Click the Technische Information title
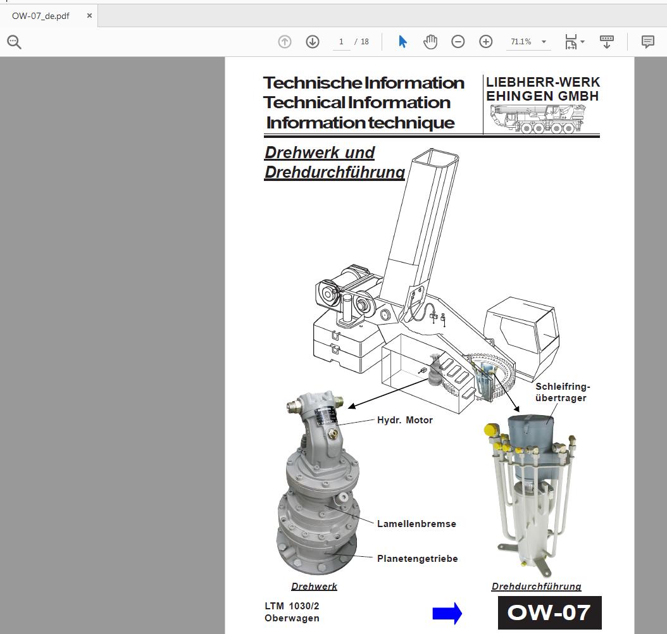Screen dimensions: 667x634 coord(364,83)
